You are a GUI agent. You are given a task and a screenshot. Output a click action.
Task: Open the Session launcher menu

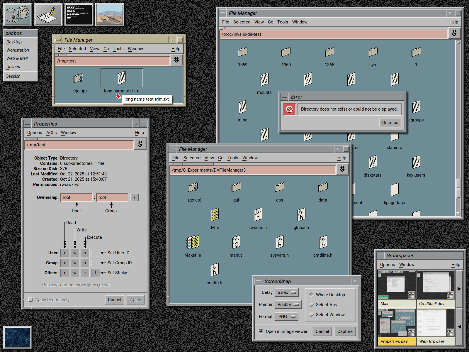(x=21, y=76)
